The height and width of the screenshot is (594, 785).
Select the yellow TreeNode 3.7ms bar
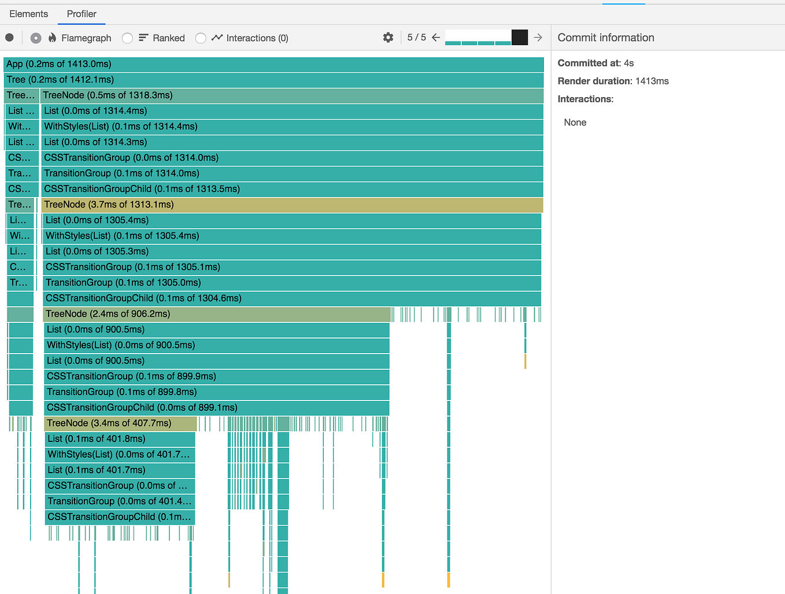coord(289,205)
